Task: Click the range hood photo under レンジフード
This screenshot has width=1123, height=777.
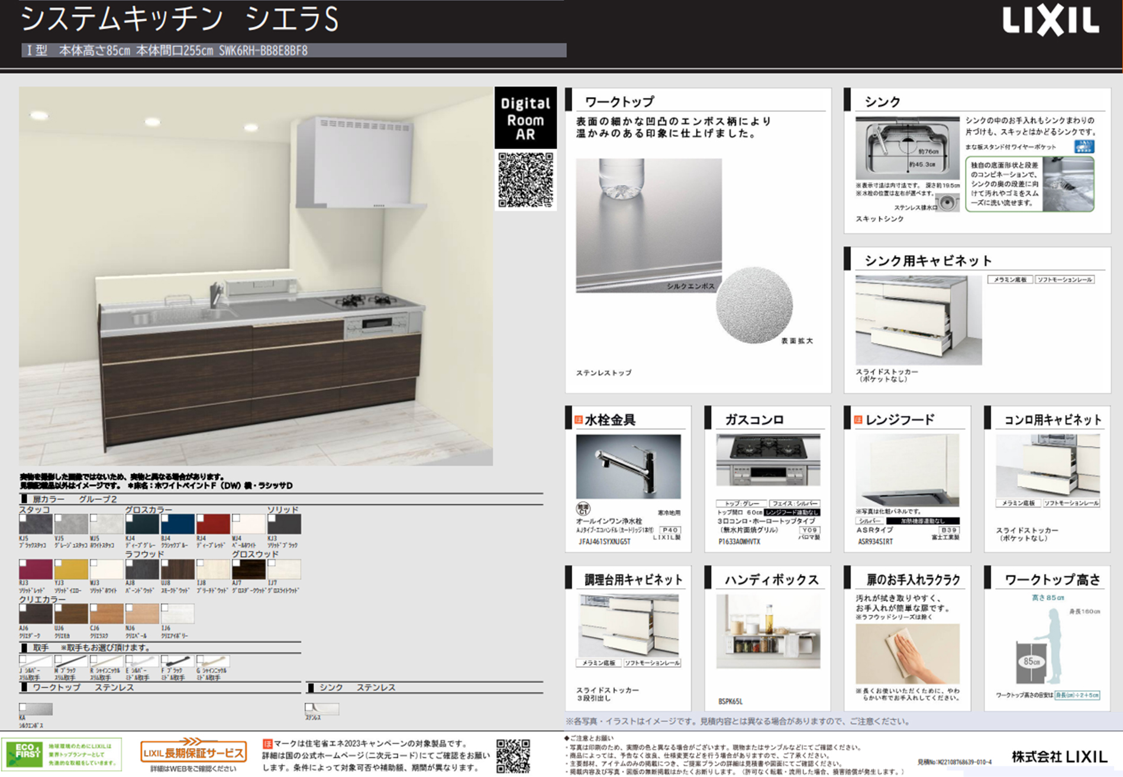Action: tap(908, 470)
